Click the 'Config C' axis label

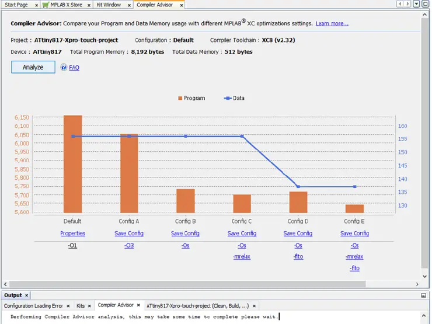click(x=242, y=221)
